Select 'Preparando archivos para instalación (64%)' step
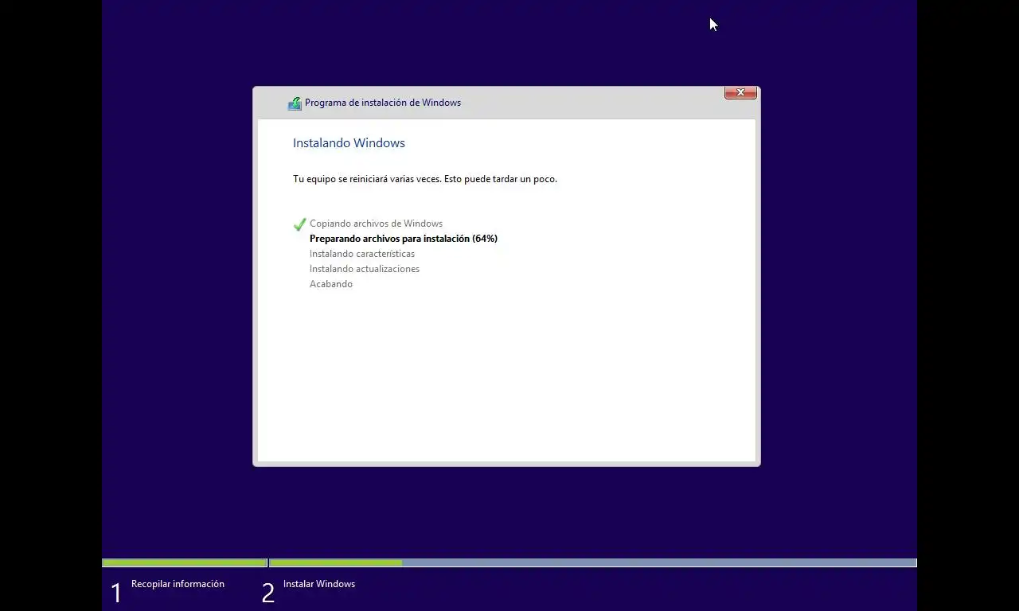The height and width of the screenshot is (611, 1019). pyautogui.click(x=404, y=239)
